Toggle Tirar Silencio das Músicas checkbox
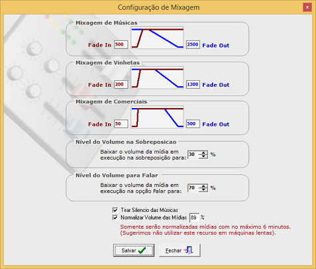316x269 pixels. click(115, 210)
